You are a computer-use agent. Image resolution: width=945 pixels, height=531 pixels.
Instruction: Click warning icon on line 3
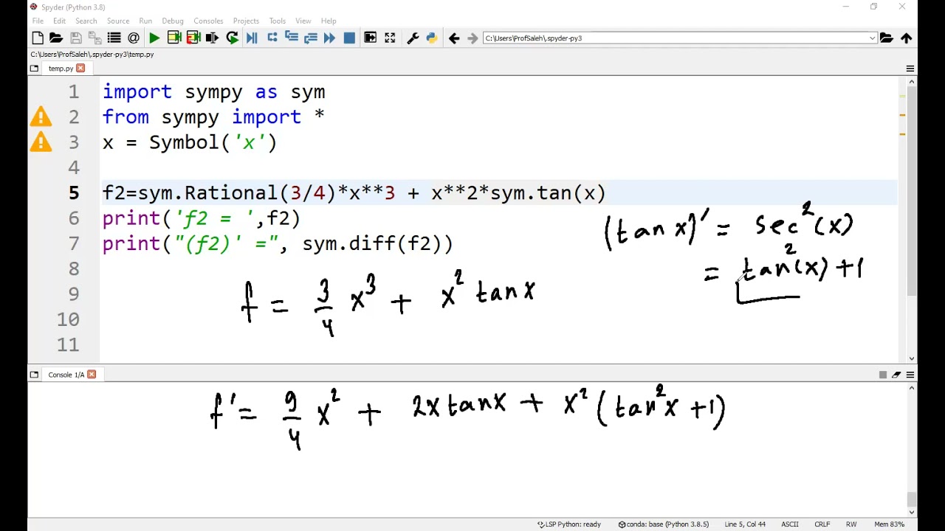[41, 142]
